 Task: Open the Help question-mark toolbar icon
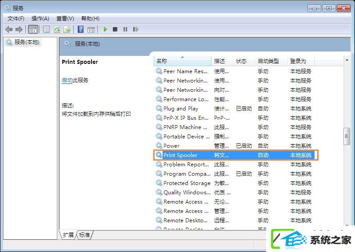(80, 29)
